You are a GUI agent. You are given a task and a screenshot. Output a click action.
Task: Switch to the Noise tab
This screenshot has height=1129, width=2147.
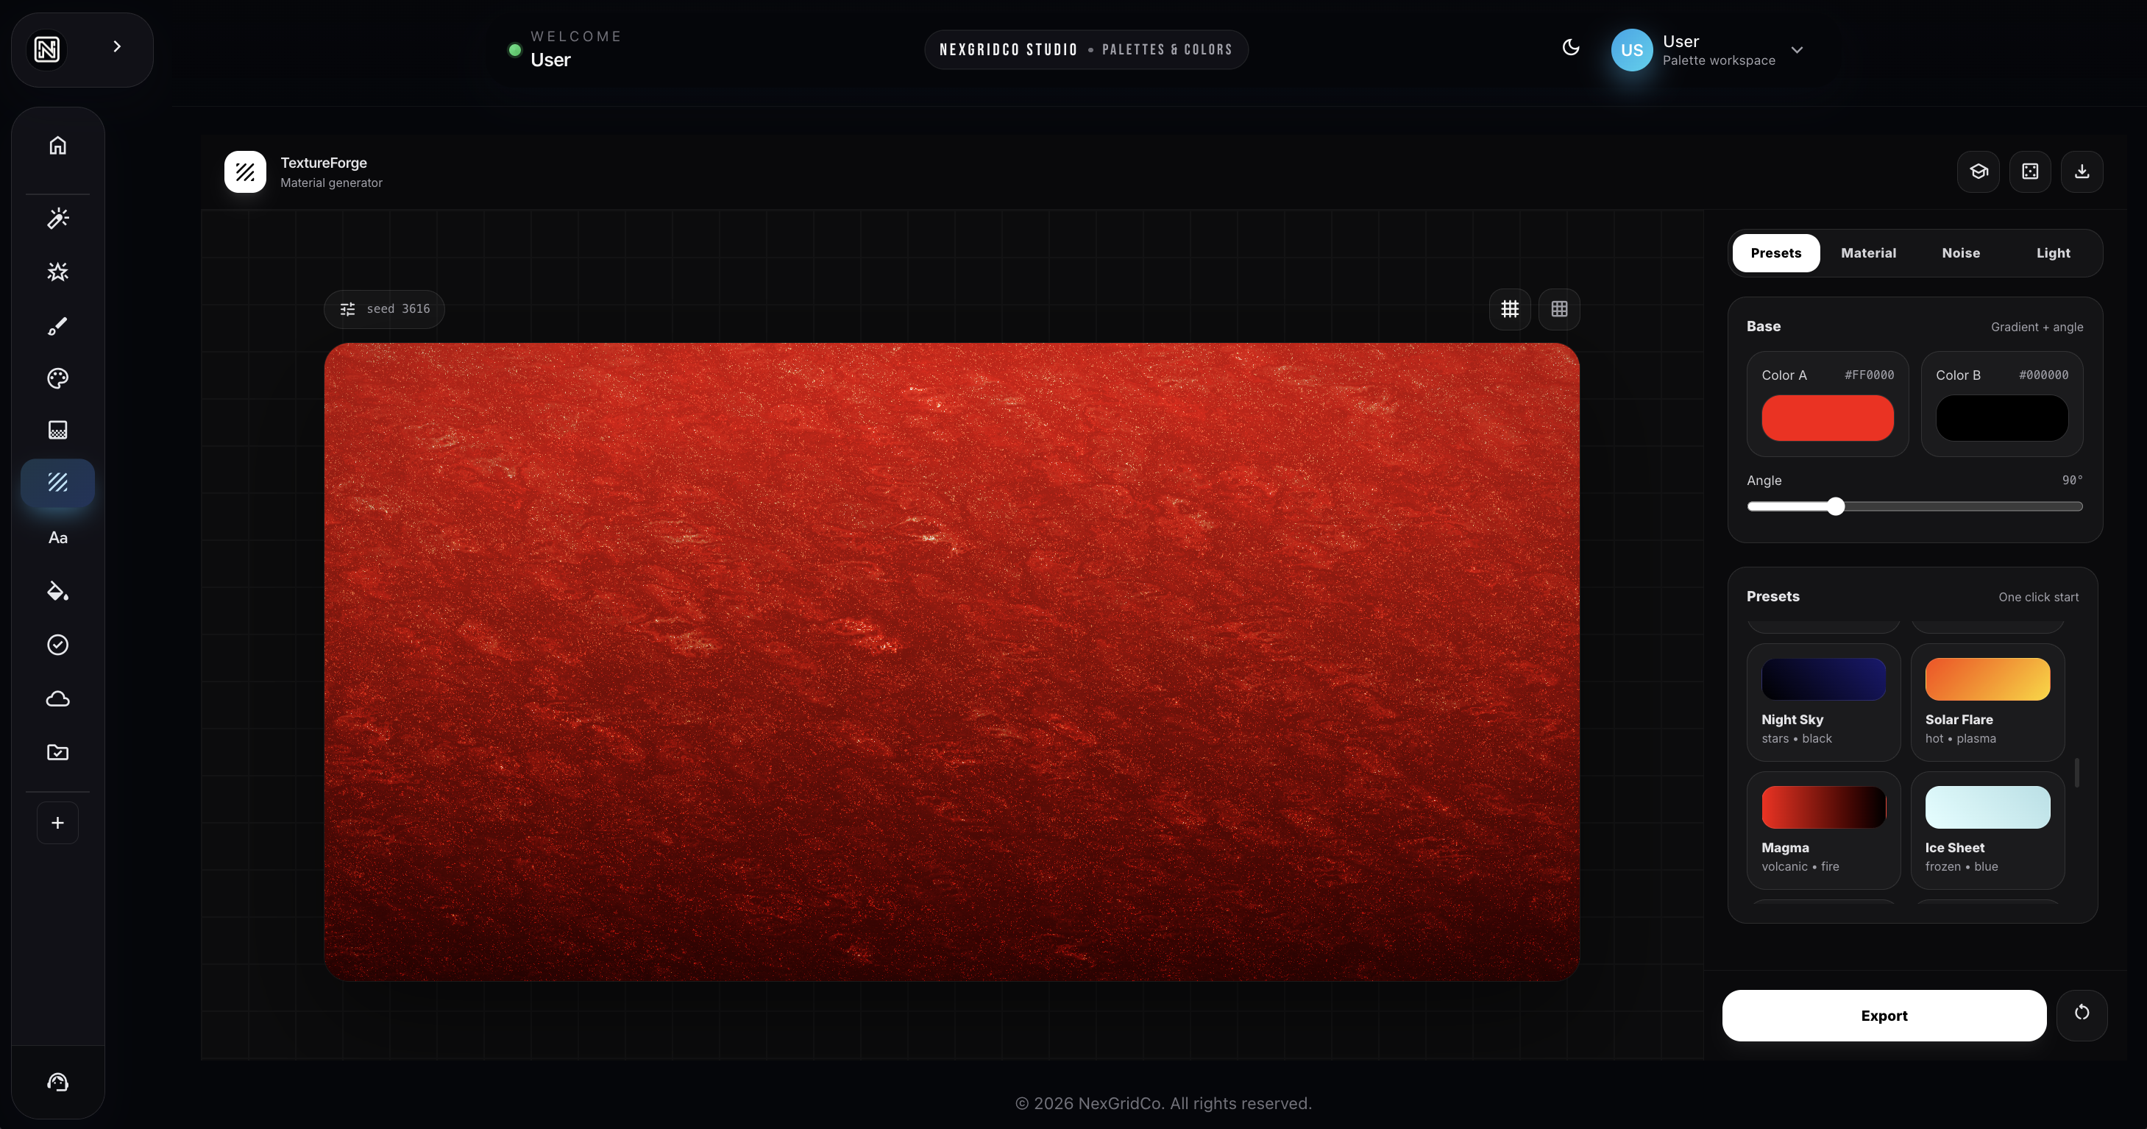(x=1960, y=252)
